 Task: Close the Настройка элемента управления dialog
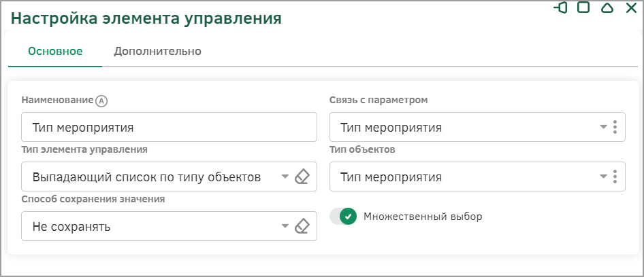[x=631, y=7]
